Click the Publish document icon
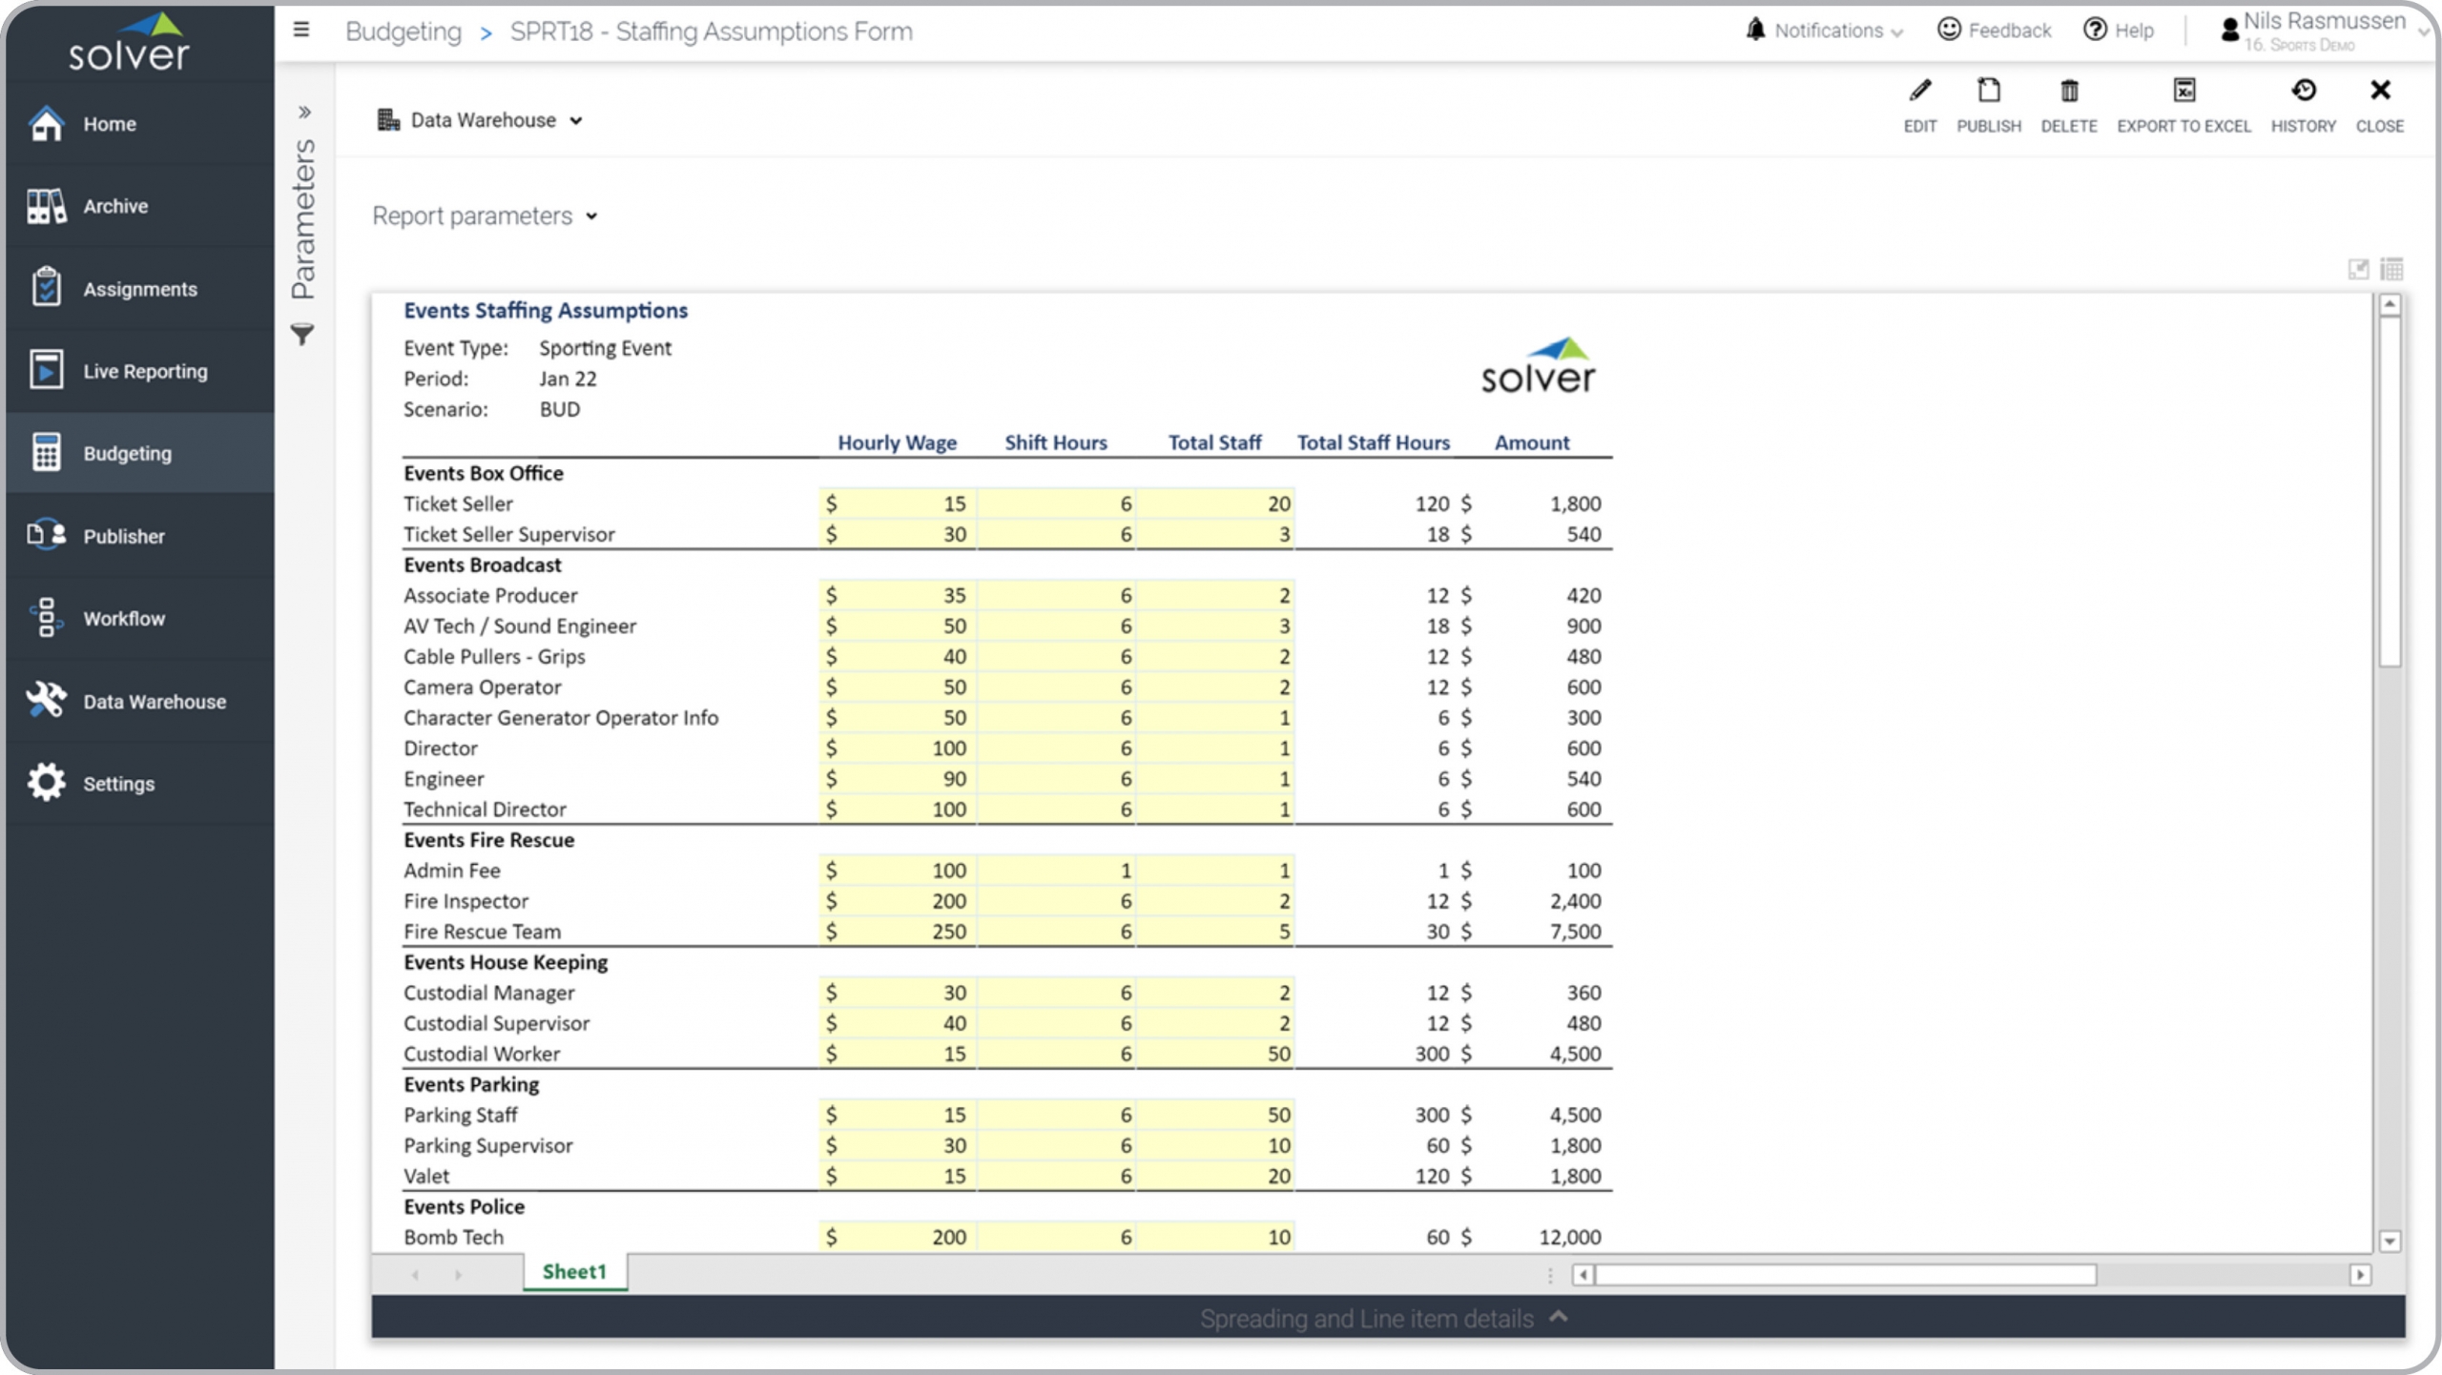 click(1988, 92)
